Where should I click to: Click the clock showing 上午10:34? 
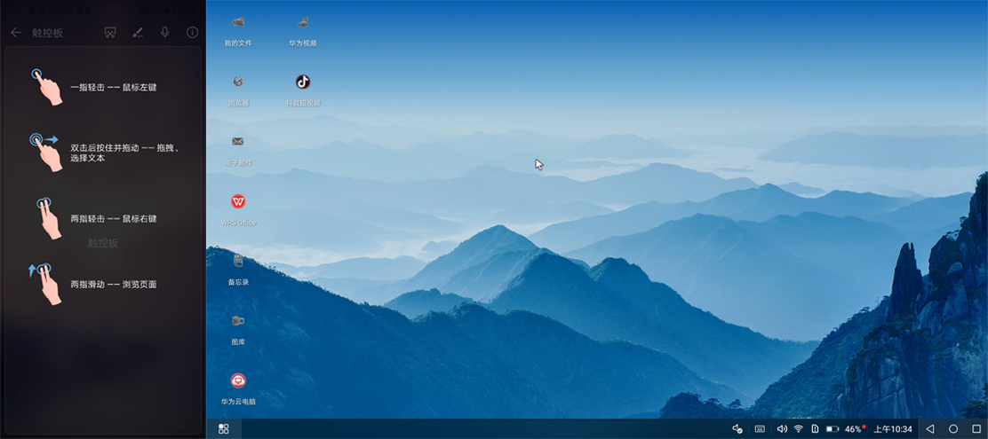(892, 429)
